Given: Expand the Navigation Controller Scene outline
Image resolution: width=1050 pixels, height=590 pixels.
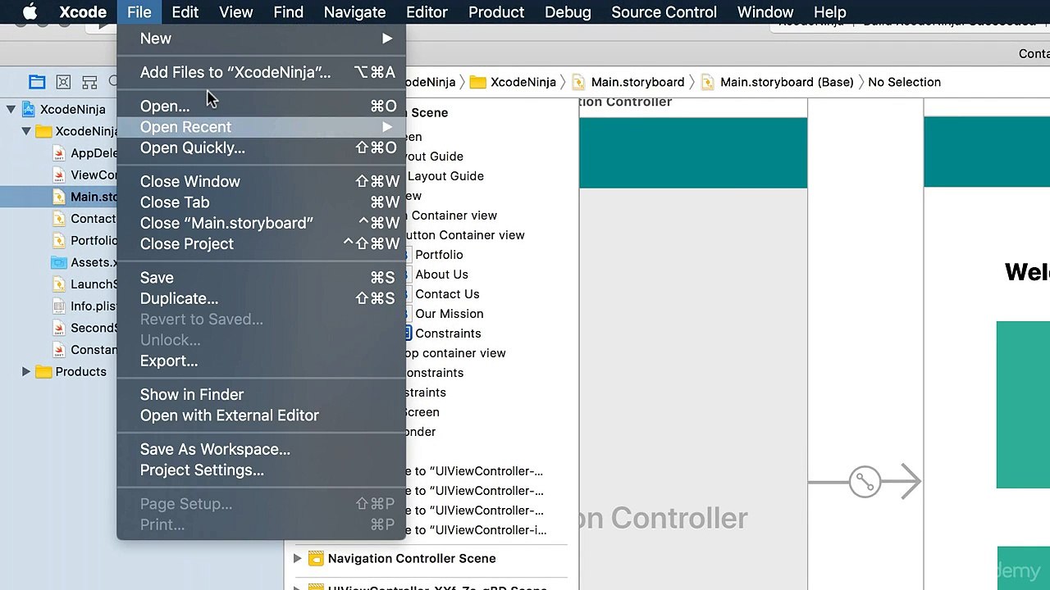Looking at the screenshot, I should (297, 559).
